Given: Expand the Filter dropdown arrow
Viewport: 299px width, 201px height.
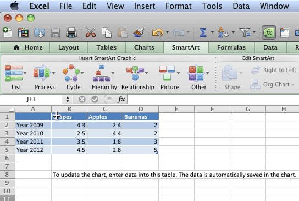Looking at the screenshot, I should (x=254, y=32).
